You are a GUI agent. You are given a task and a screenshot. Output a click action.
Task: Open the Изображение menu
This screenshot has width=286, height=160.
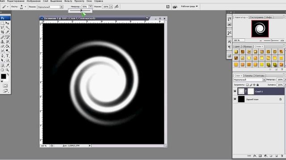click(x=34, y=1)
